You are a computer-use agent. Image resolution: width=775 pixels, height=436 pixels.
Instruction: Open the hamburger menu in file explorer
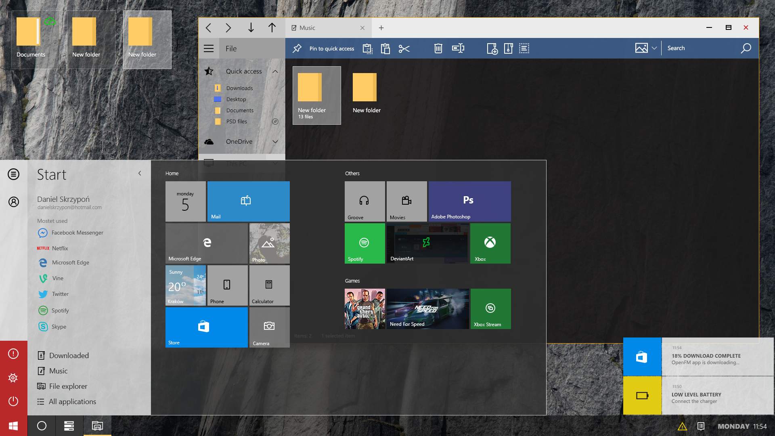209,49
